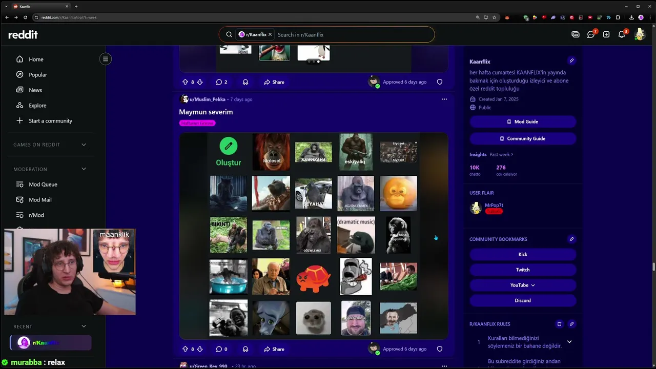Click the search magnifier icon
This screenshot has width=656, height=369.
coord(229,35)
